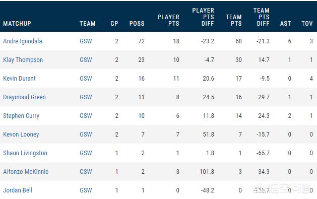Click Shaun Livingston name link
Screen dimensions: 317x199
[25, 153]
